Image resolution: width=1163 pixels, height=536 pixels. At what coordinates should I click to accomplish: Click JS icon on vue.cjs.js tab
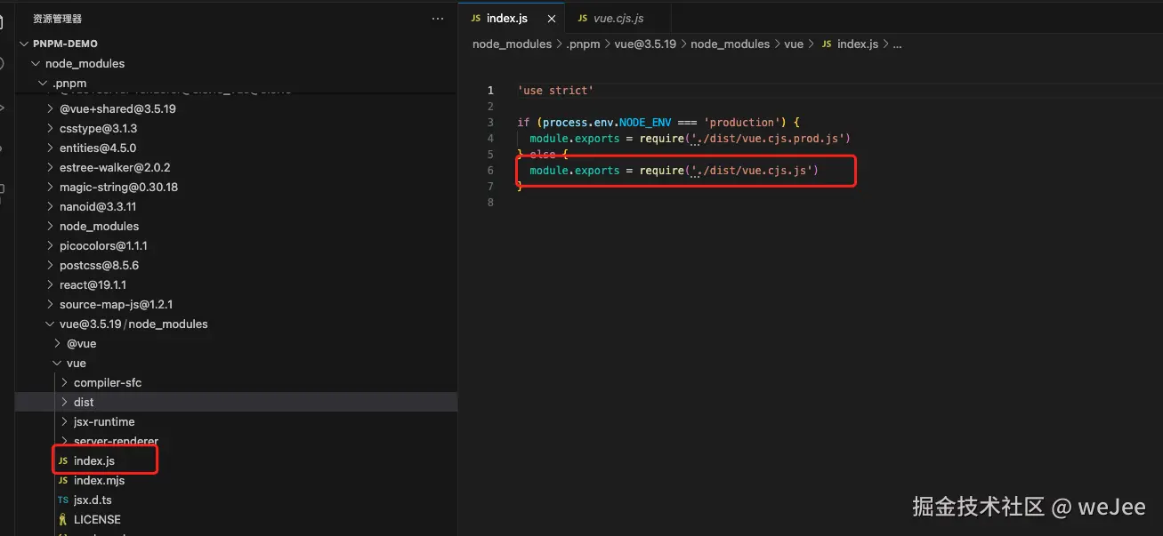[x=582, y=18]
